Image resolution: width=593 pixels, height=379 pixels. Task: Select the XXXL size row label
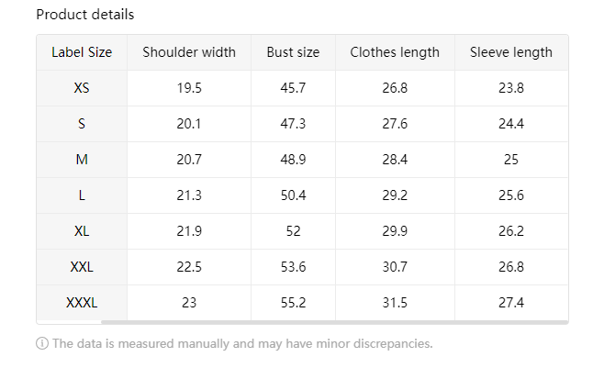[82, 302]
